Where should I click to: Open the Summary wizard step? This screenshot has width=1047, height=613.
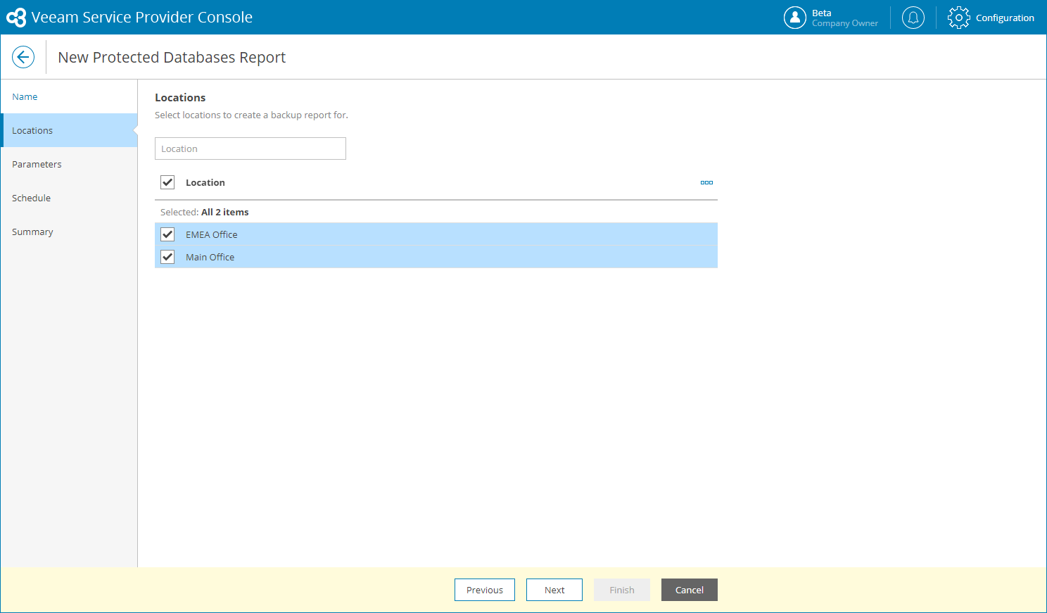[69, 232]
